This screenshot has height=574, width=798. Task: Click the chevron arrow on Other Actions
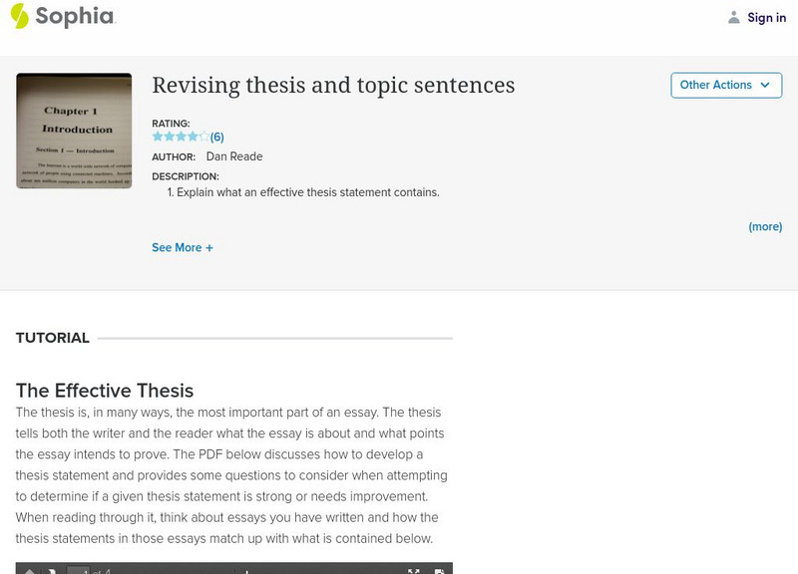pos(765,85)
